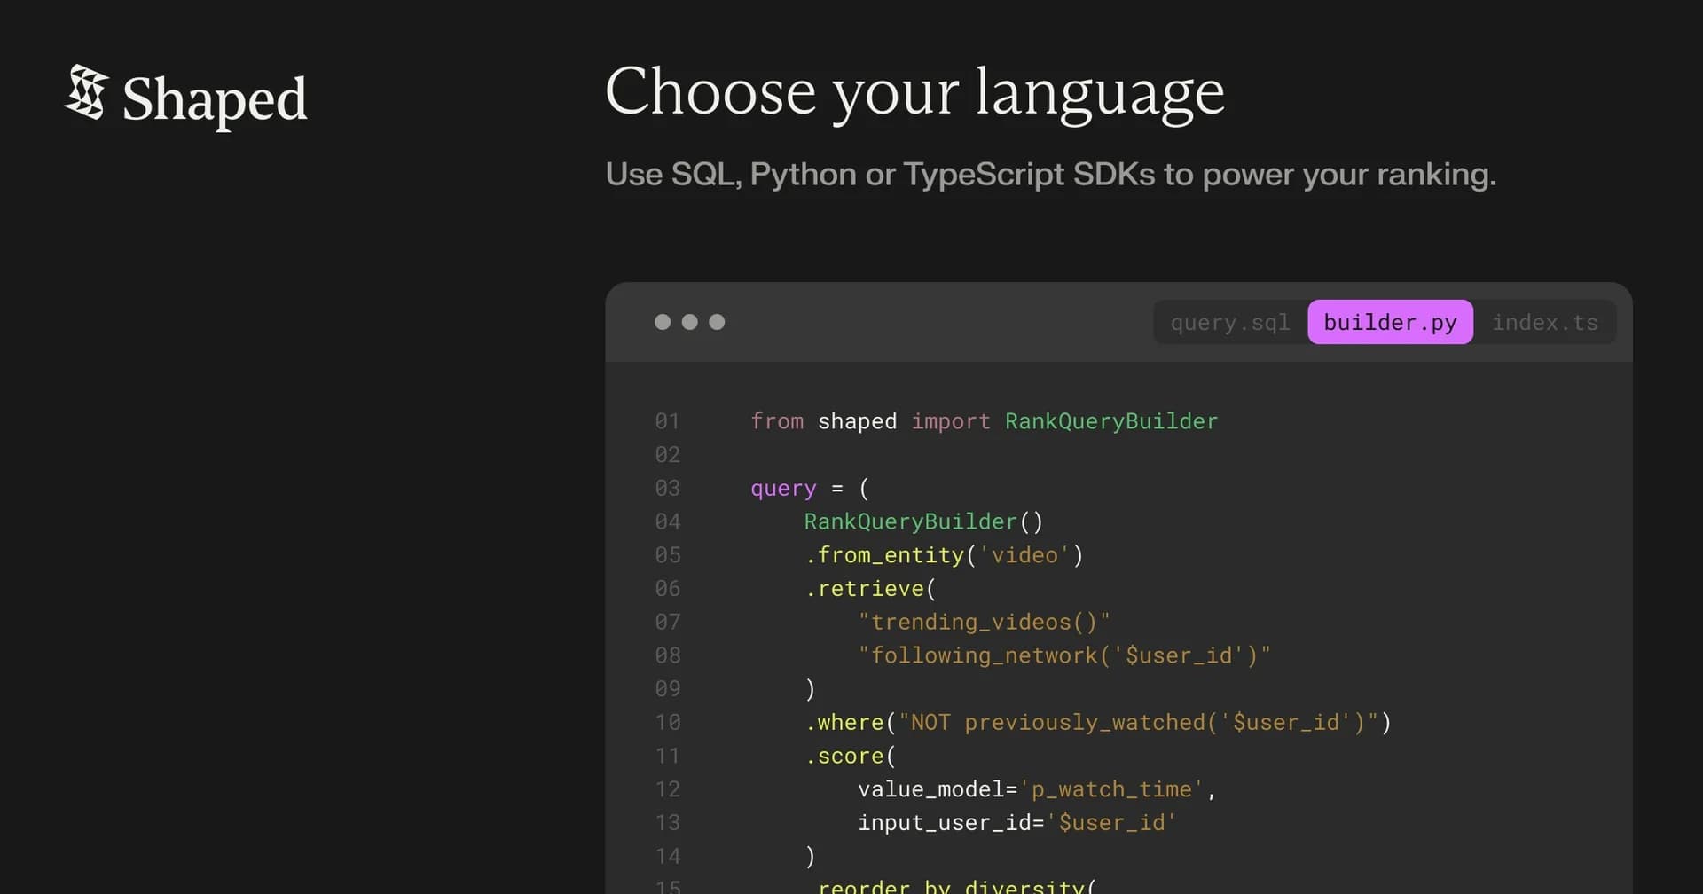Click the Shaped geometric logo icon
Viewport: 1703px width, 894px height.
pos(87,96)
